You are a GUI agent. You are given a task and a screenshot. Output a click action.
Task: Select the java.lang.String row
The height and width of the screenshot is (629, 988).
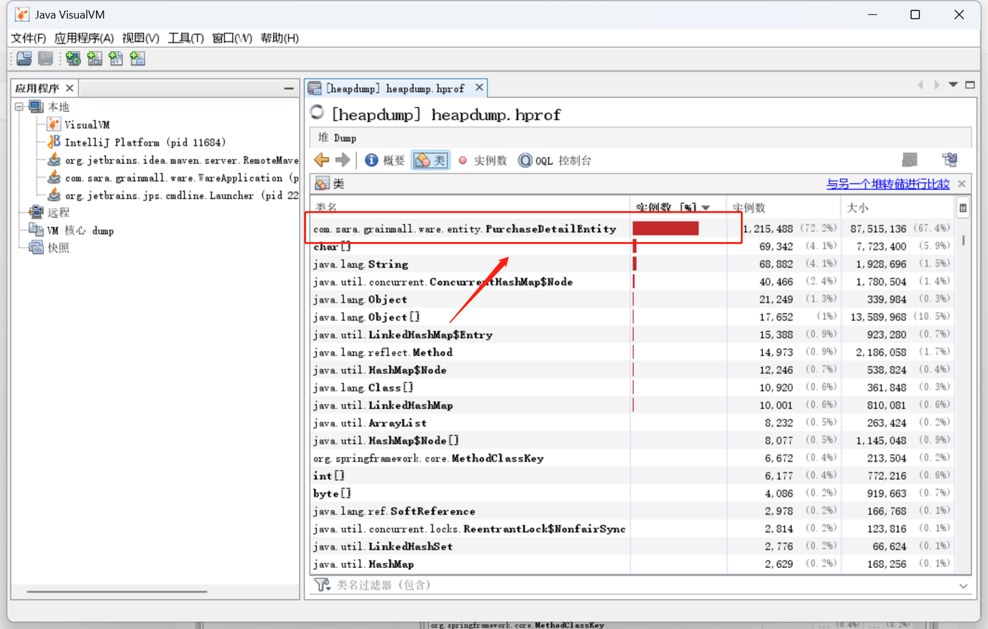(632, 264)
